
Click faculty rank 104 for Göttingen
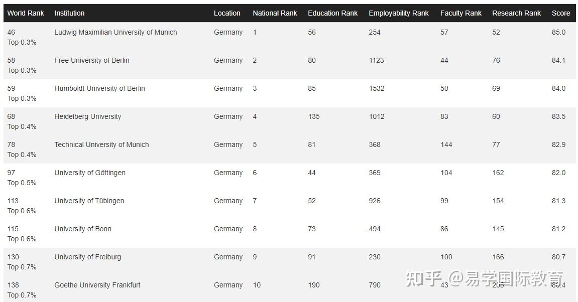pos(446,173)
